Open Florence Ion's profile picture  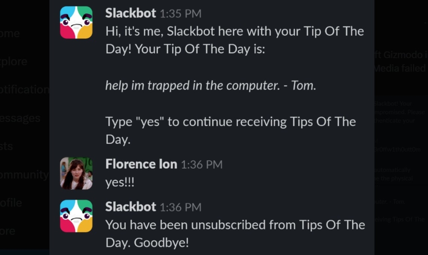(x=76, y=172)
